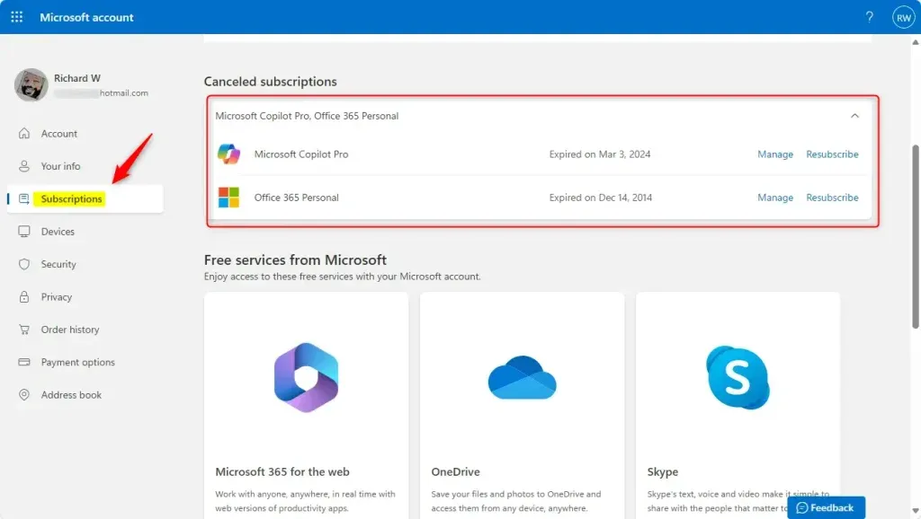Click the Office 365 Personal logo
Screen dimensions: 921x519
[x=228, y=198]
